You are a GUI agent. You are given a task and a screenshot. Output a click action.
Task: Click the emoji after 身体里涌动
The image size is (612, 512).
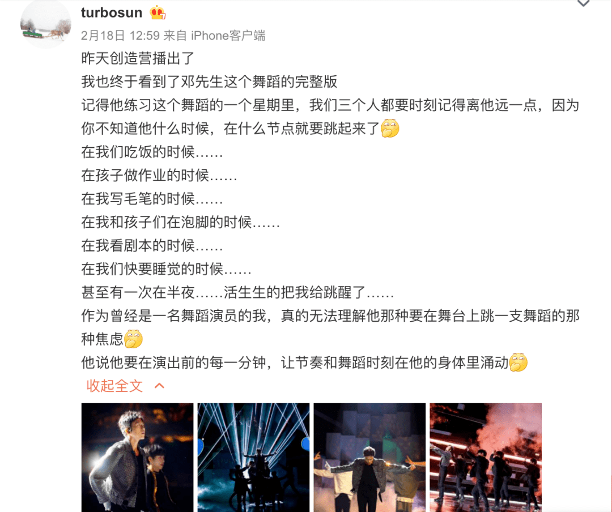(518, 362)
